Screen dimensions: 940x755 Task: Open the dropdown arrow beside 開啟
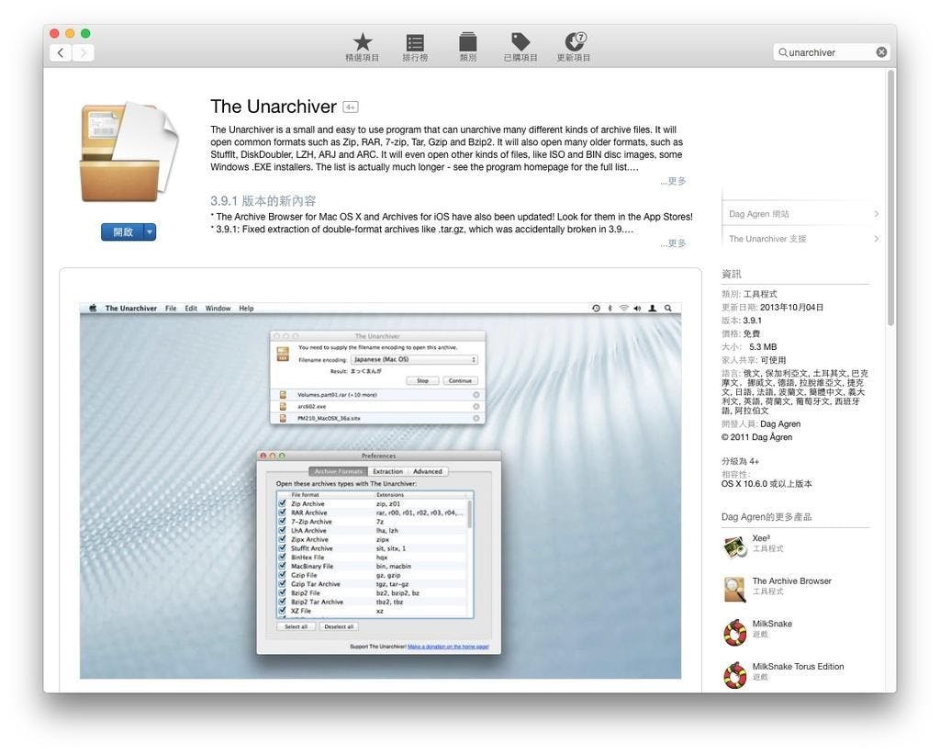pyautogui.click(x=150, y=232)
